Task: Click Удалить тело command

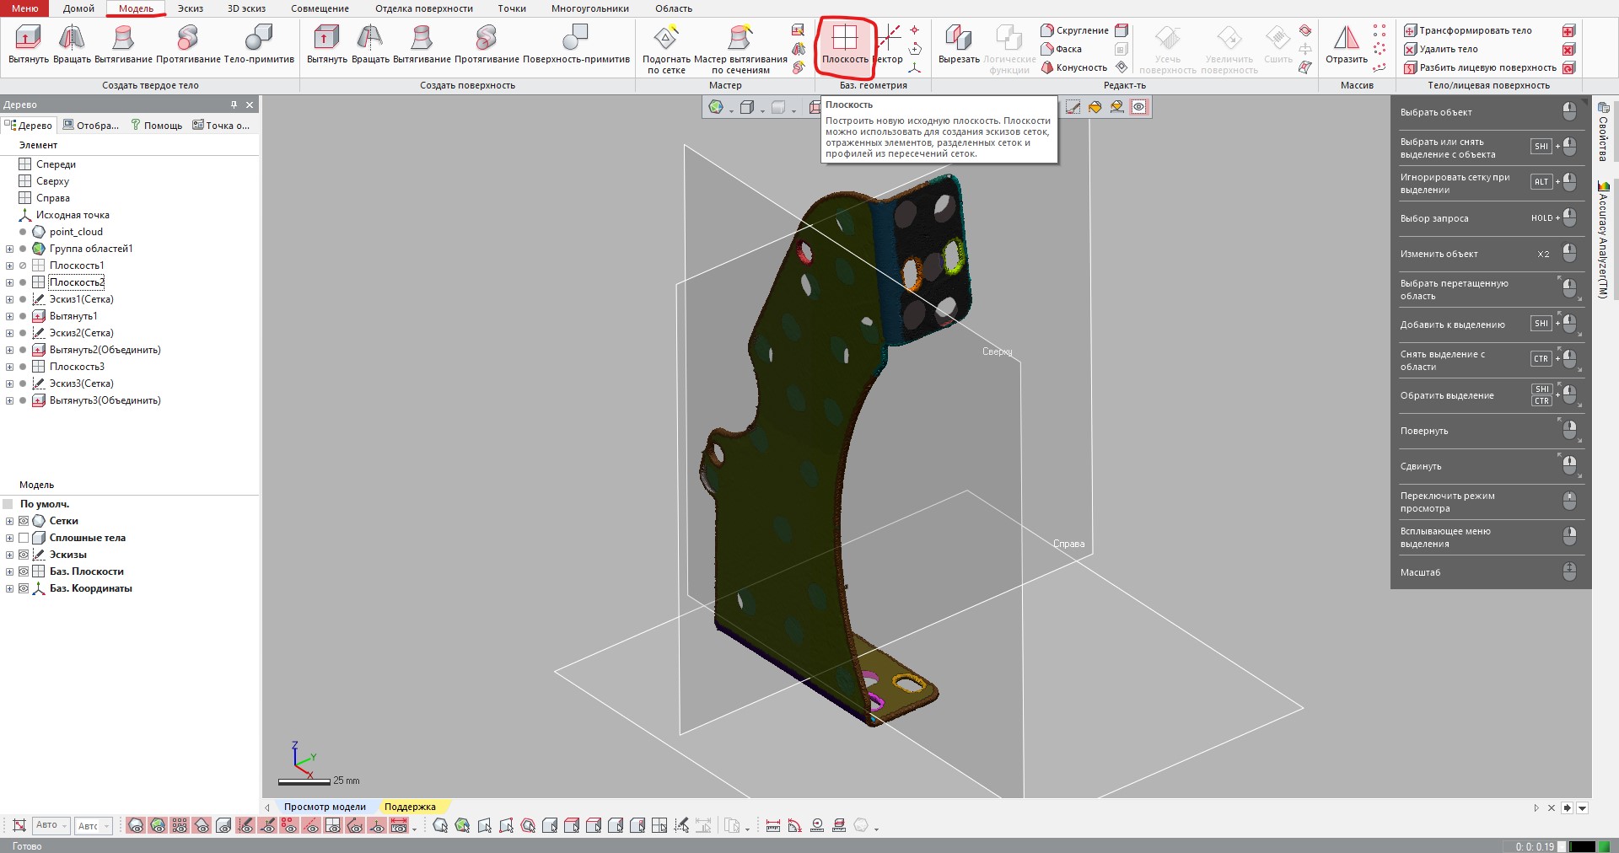Action: coord(1441,49)
